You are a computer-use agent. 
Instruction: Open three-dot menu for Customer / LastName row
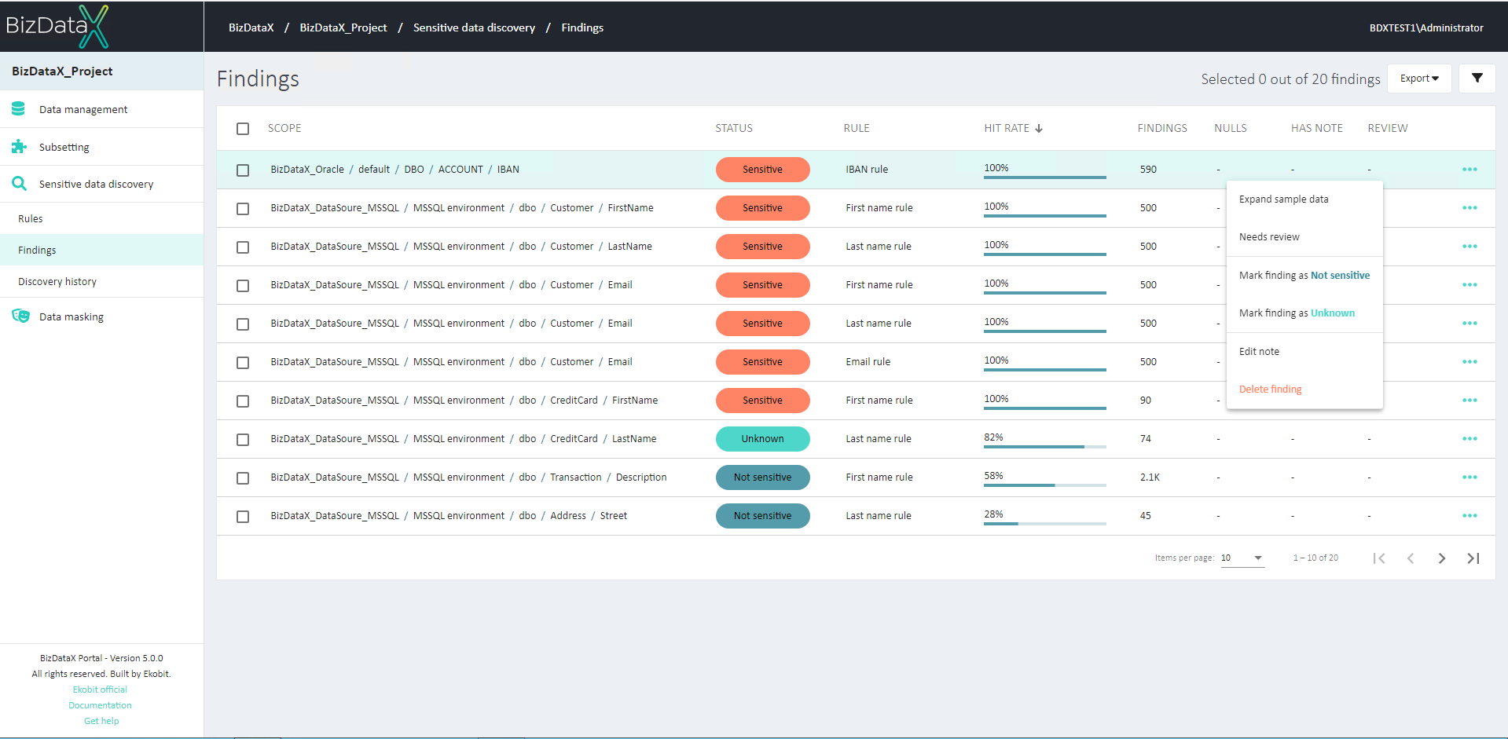(1469, 247)
